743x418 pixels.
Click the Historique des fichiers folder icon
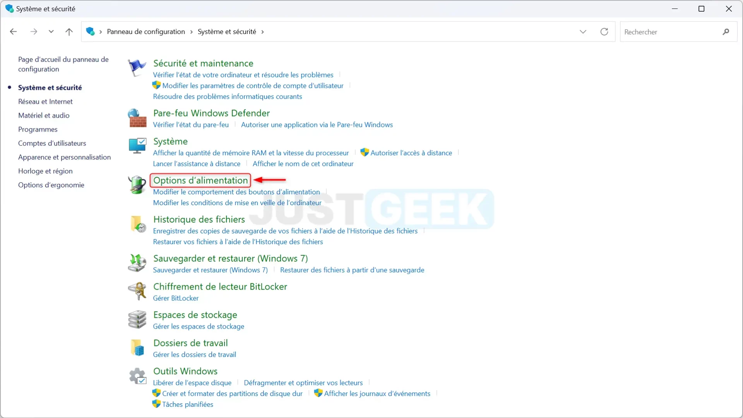(138, 224)
